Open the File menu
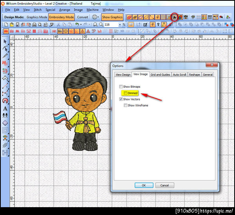Screen dimensions: 235x215 click(x=7, y=10)
